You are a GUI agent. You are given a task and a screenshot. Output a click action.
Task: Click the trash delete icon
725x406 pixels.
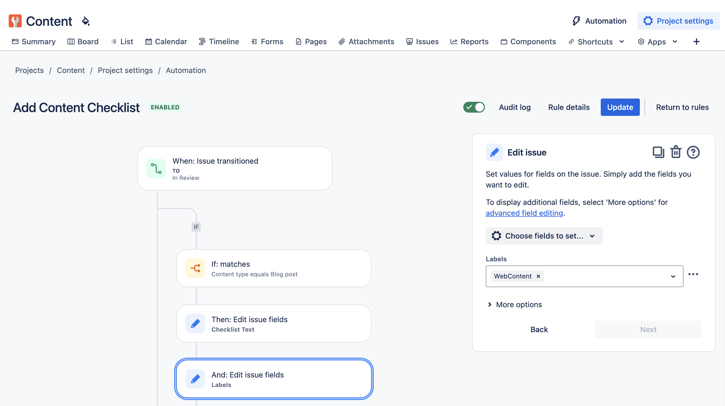pos(675,152)
